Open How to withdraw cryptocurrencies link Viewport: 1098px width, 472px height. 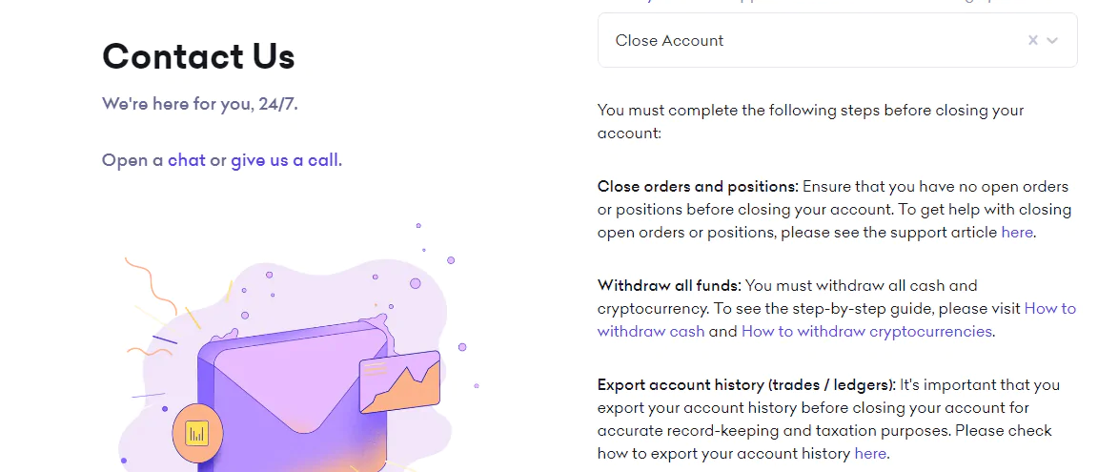tap(866, 331)
